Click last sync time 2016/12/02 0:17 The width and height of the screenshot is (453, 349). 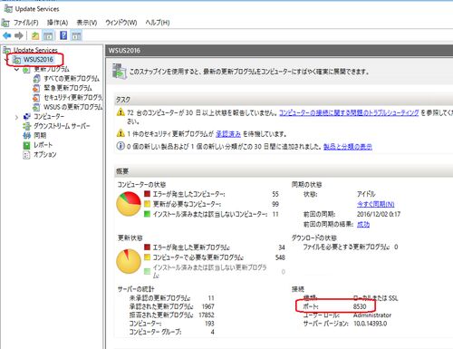[379, 214]
